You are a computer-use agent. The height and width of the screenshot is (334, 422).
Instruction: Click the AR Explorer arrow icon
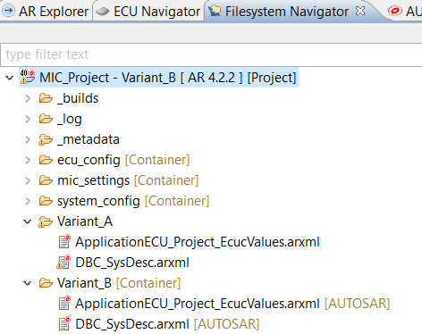click(8, 12)
